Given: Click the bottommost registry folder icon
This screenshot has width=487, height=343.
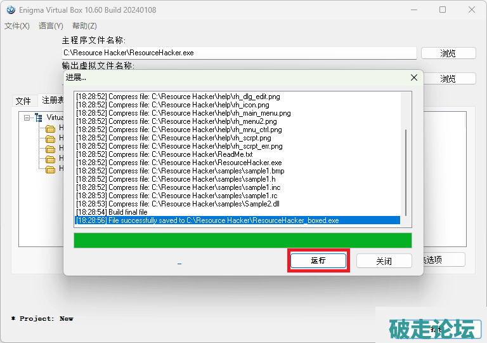Looking at the screenshot, I should [50, 169].
